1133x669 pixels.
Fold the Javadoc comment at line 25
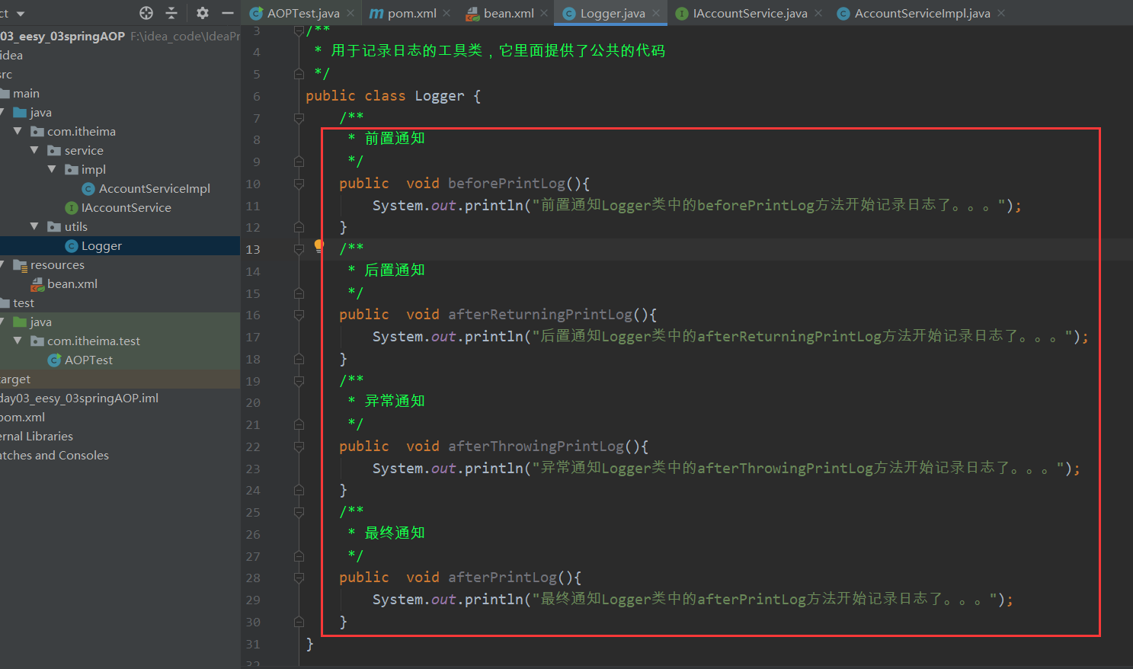click(299, 512)
